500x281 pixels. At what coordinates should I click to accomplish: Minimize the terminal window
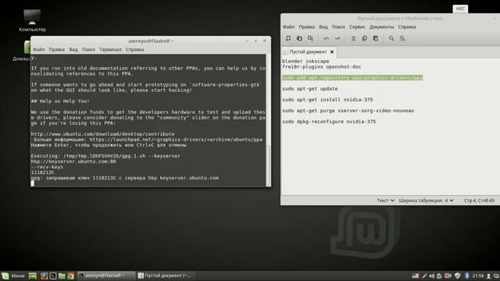point(247,41)
